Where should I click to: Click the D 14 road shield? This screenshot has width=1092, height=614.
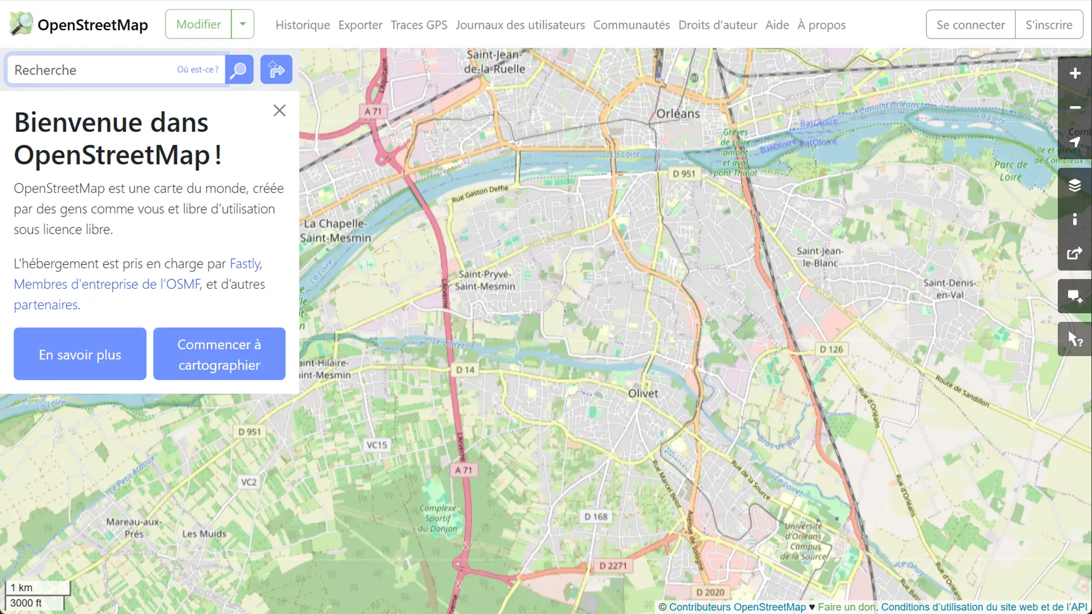coord(465,370)
